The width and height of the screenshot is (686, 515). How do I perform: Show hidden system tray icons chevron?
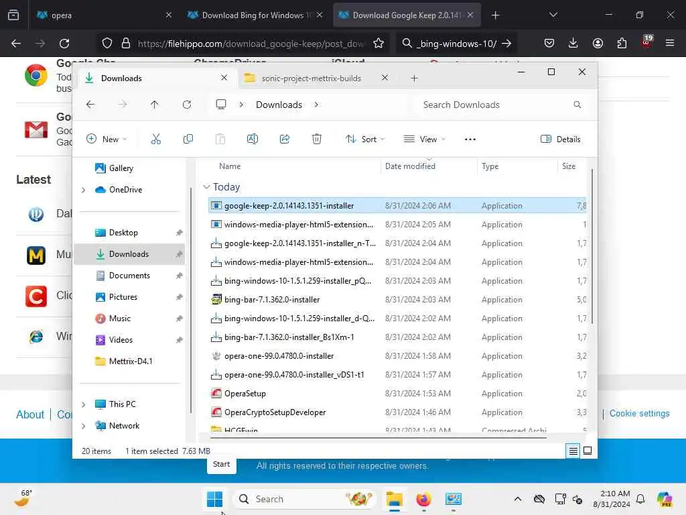click(518, 499)
